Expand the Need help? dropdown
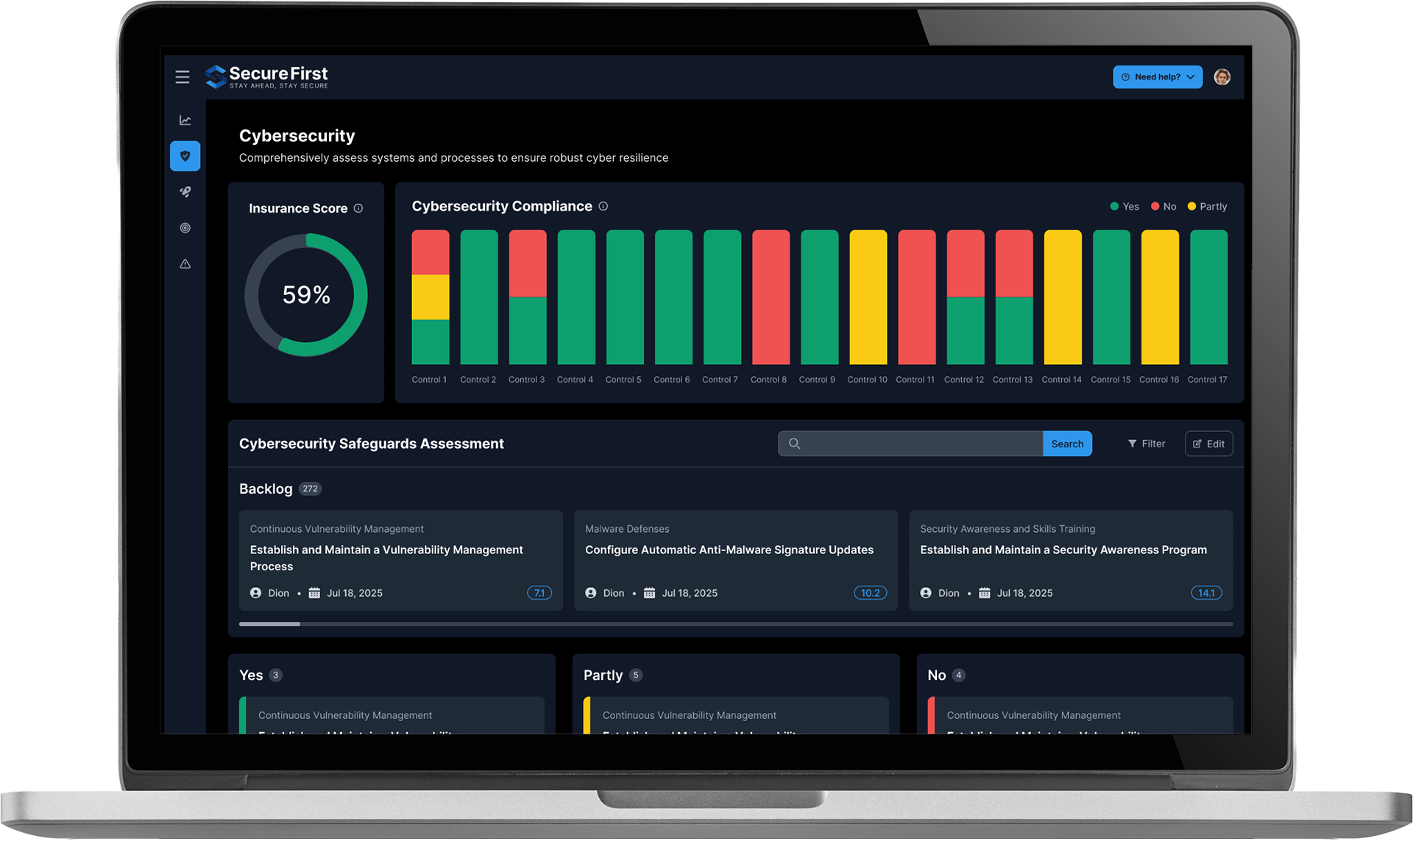Image resolution: width=1413 pixels, height=841 pixels. coord(1157,77)
